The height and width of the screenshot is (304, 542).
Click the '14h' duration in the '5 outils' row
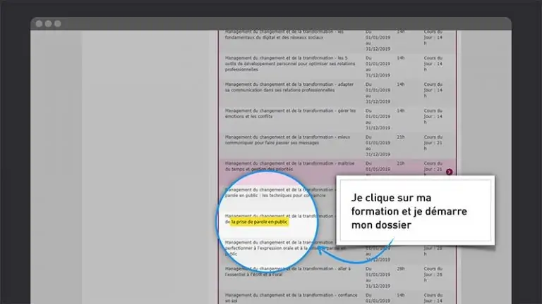coord(401,58)
